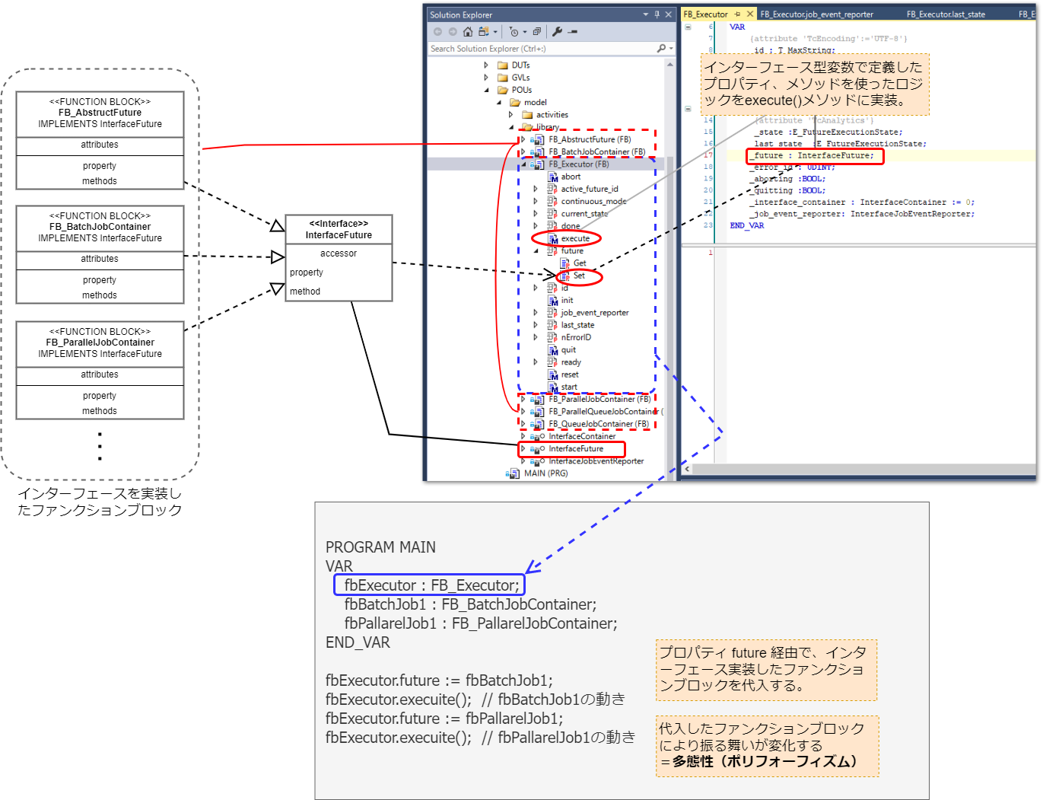
Task: Click the activities folder icon
Action: click(x=527, y=115)
